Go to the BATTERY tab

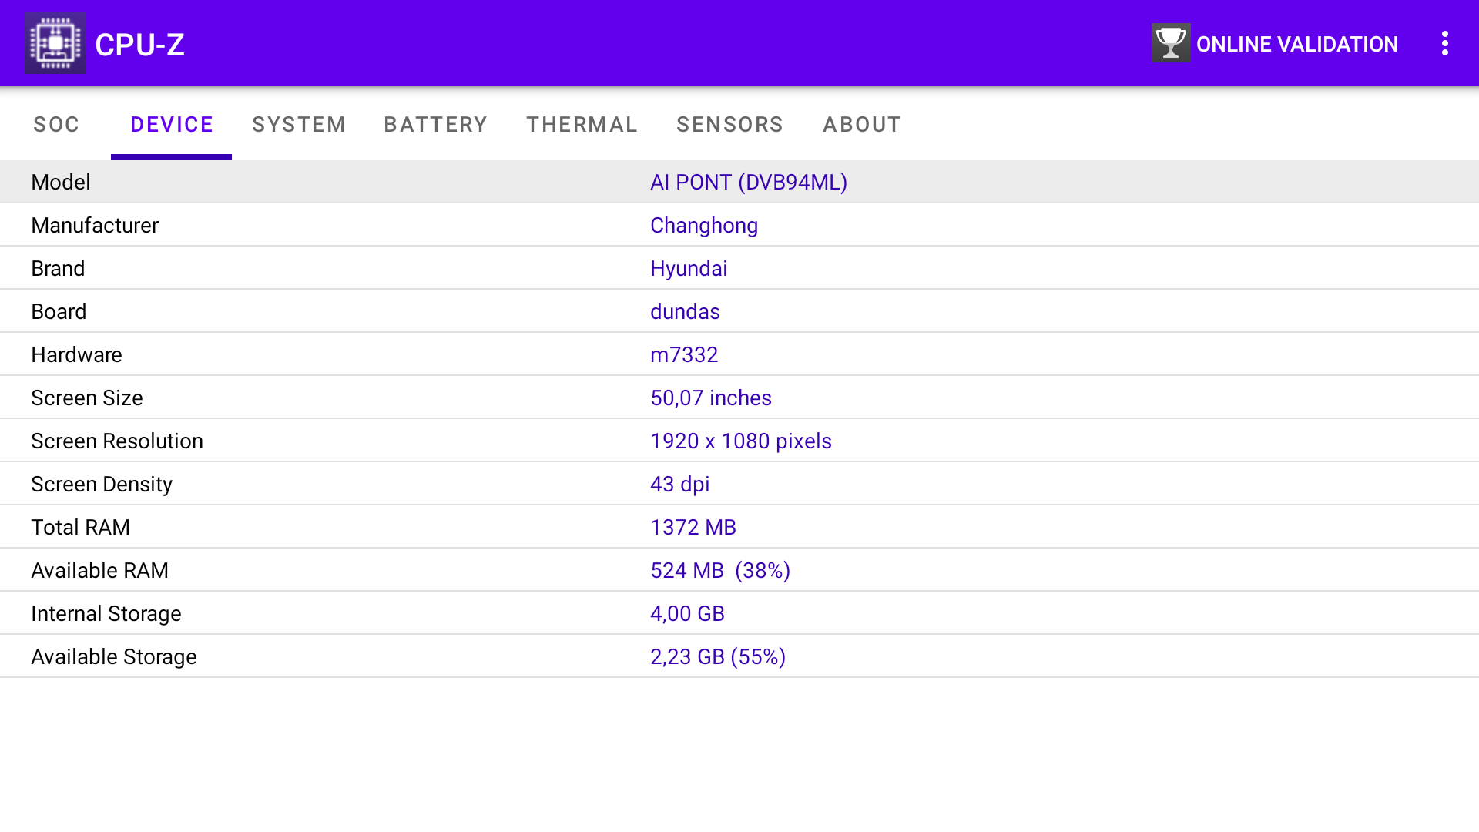point(435,125)
